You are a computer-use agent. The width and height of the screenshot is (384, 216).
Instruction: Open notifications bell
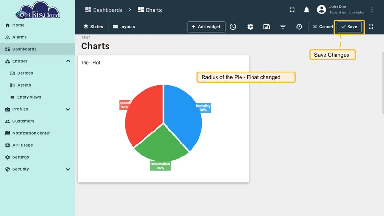306,10
